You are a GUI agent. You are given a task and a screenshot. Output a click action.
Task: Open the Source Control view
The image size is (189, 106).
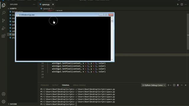(4, 21)
